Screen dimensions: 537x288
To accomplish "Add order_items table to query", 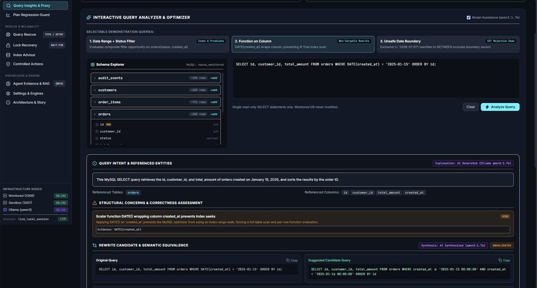I will (214, 102).
